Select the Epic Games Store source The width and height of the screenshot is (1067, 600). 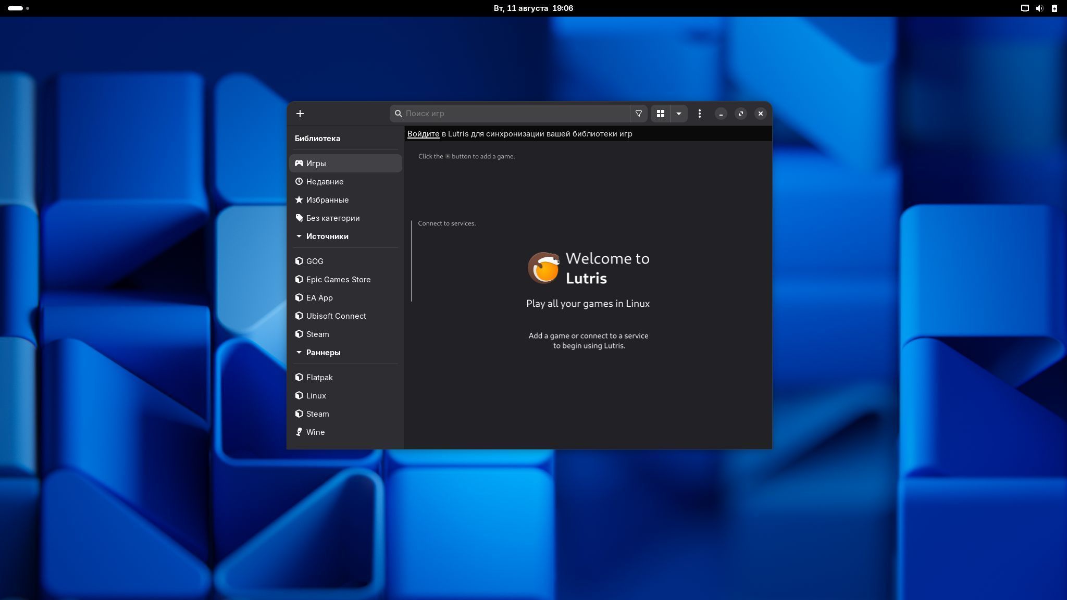click(345, 279)
